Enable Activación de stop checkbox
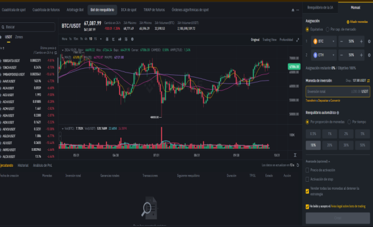Image resolution: width=373 pixels, height=227 pixels. coord(307,179)
